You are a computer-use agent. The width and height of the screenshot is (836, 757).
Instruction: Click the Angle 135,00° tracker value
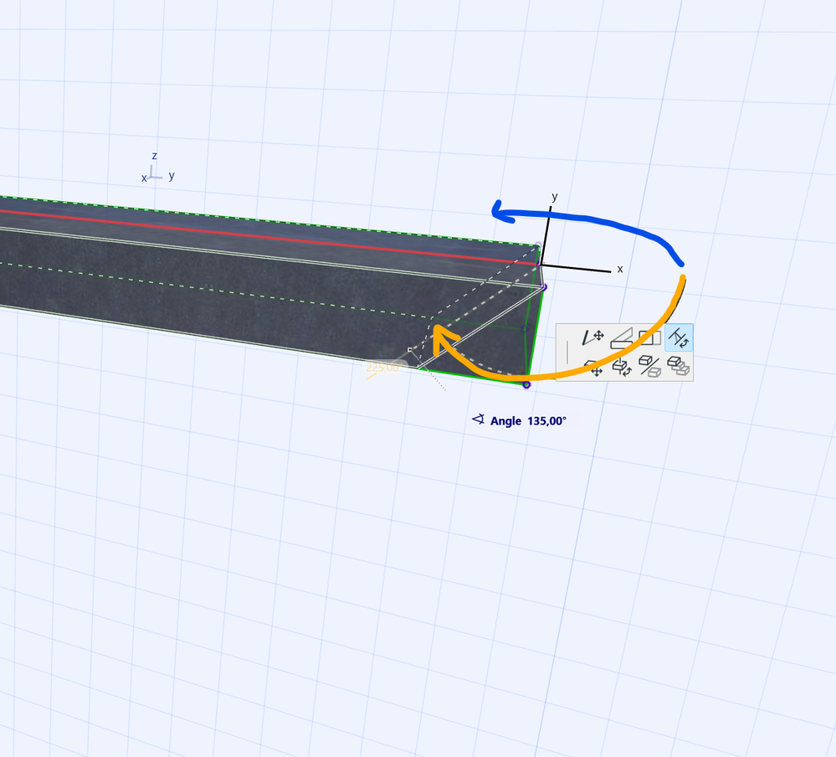click(547, 421)
